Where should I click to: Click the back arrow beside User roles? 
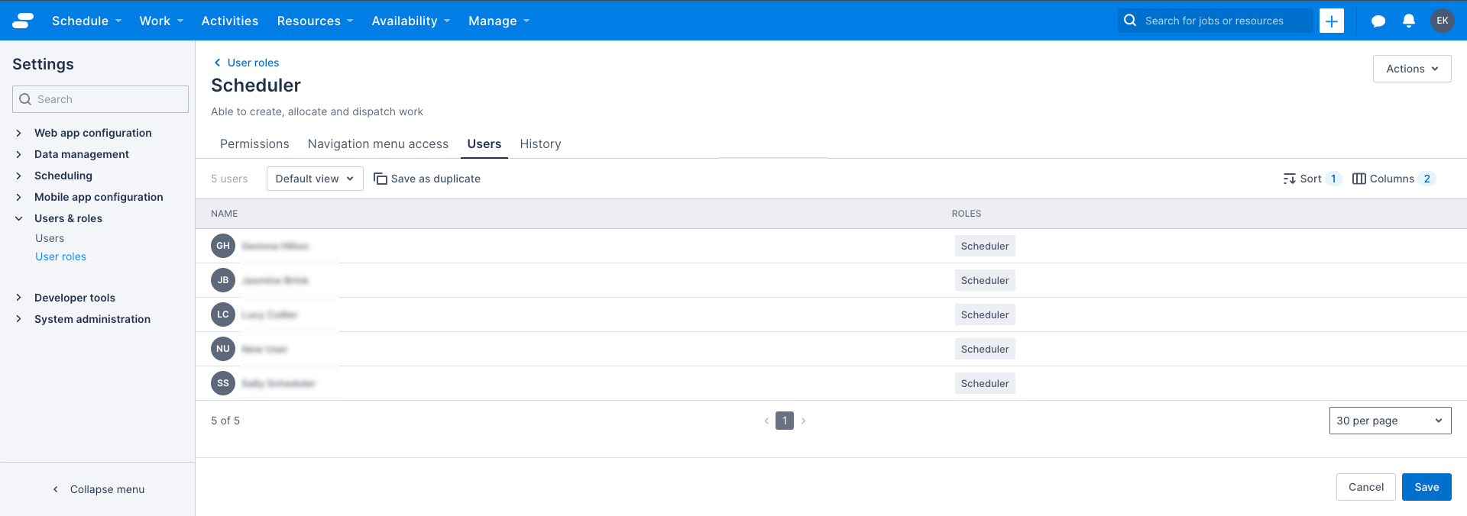[x=217, y=63]
